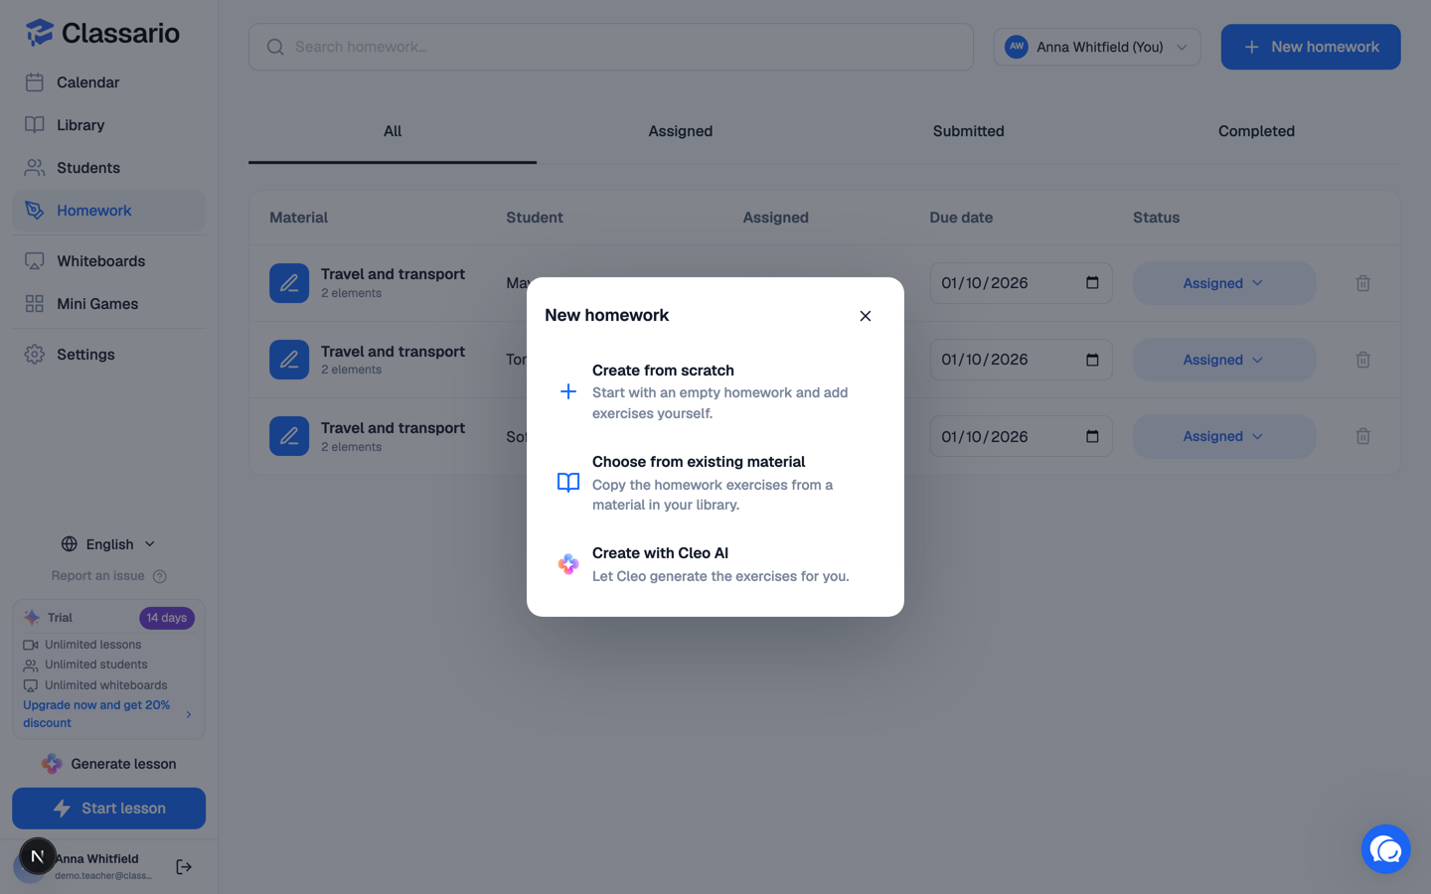This screenshot has width=1431, height=894.
Task: Click first row Travel and transport title
Action: point(393,274)
